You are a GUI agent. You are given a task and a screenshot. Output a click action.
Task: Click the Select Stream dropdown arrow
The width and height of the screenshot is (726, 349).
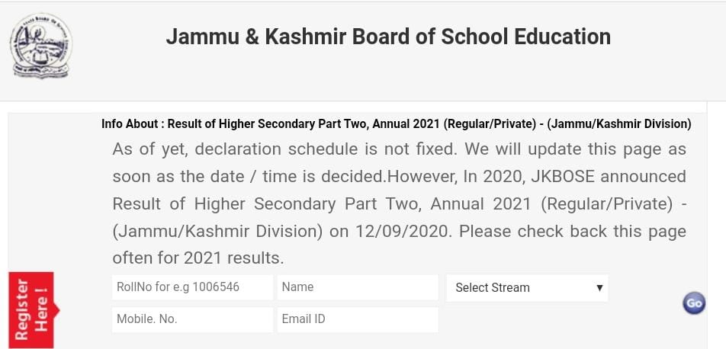(599, 287)
